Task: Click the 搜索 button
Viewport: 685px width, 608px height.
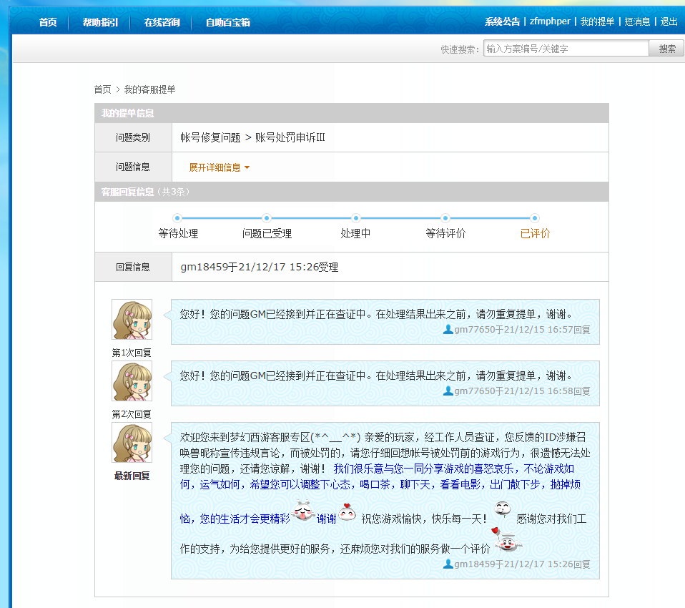Action: pos(666,49)
